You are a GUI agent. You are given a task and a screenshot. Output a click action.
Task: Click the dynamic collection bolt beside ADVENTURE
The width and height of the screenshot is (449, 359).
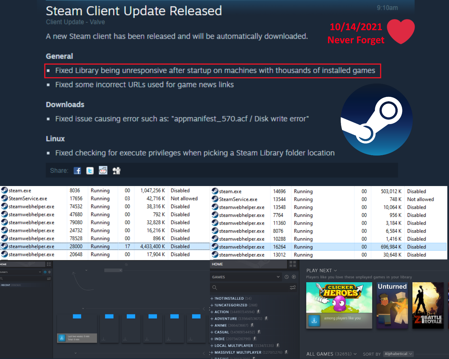[266, 318]
